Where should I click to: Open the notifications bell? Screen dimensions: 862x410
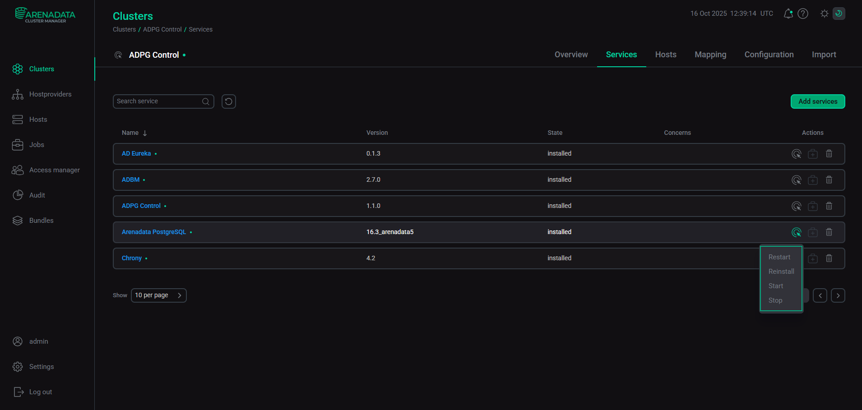[x=788, y=14]
